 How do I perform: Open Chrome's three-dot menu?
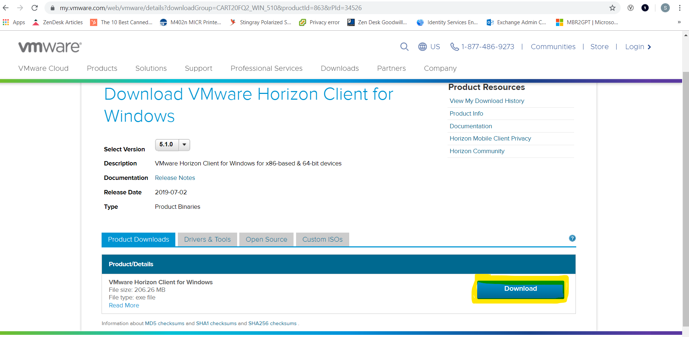click(x=680, y=8)
